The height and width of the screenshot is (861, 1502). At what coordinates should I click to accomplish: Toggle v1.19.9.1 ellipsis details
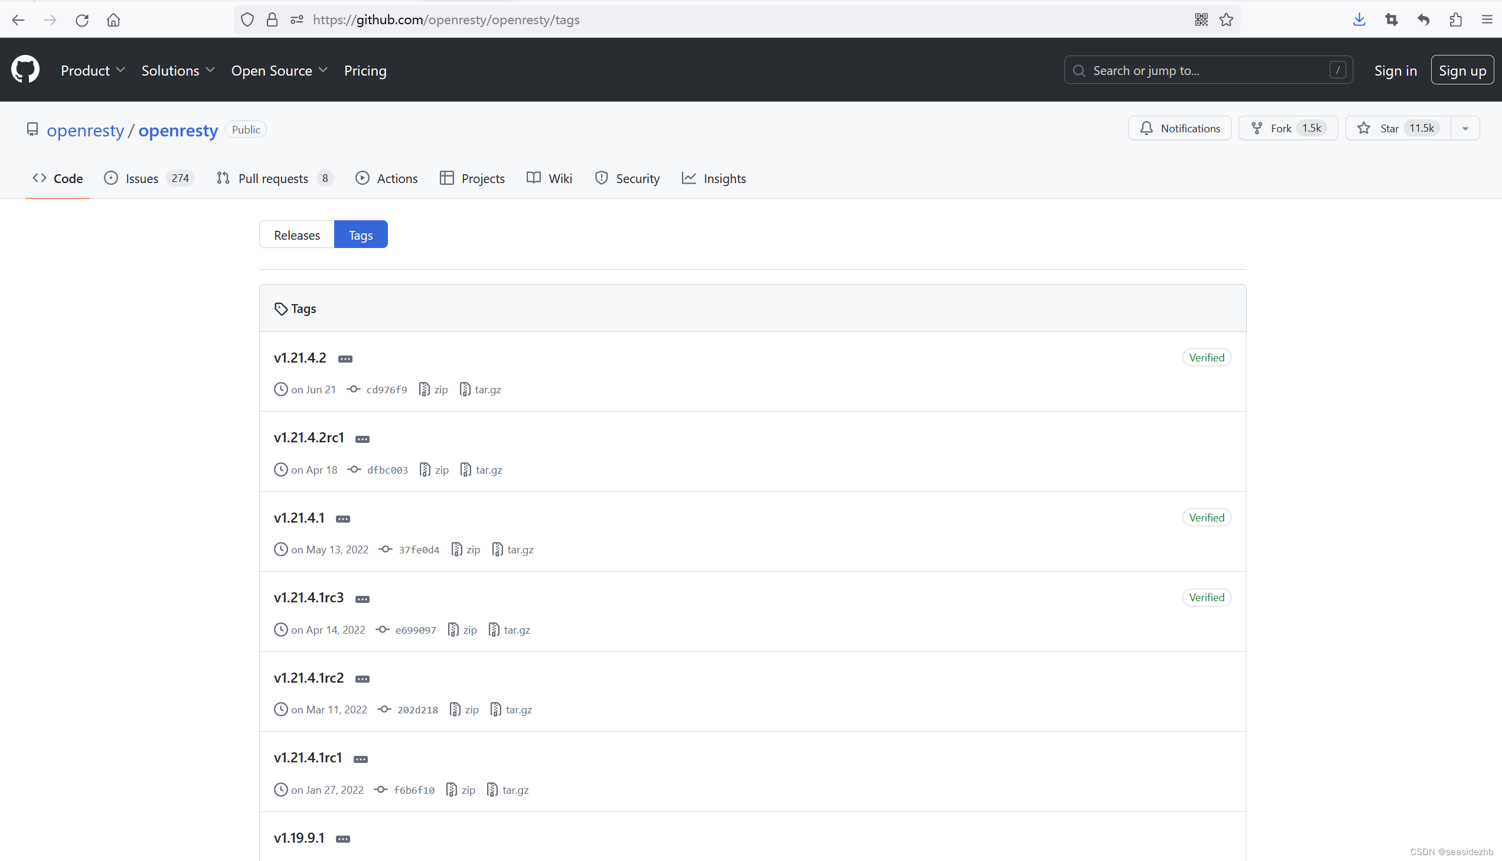[x=343, y=839]
